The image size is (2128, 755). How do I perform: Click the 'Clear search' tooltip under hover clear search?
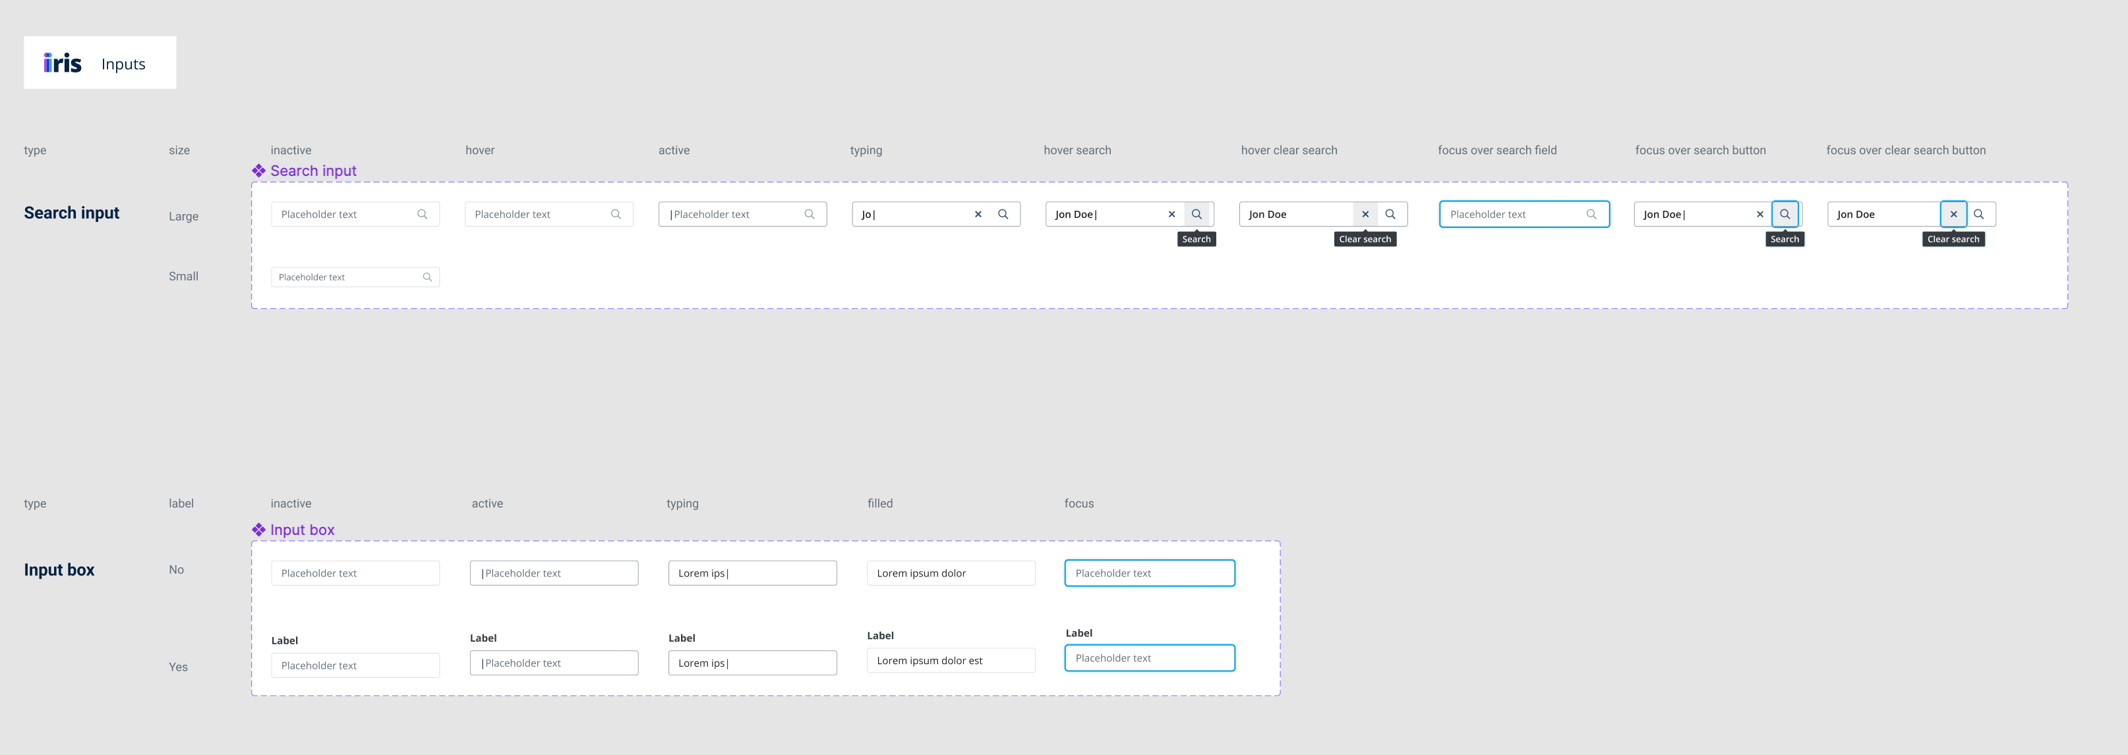coord(1365,239)
